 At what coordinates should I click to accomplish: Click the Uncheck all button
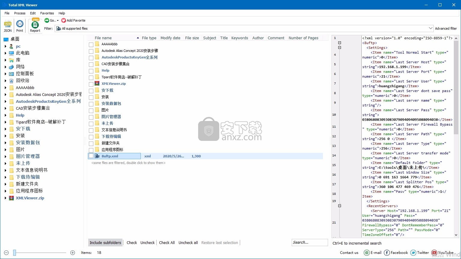188,243
